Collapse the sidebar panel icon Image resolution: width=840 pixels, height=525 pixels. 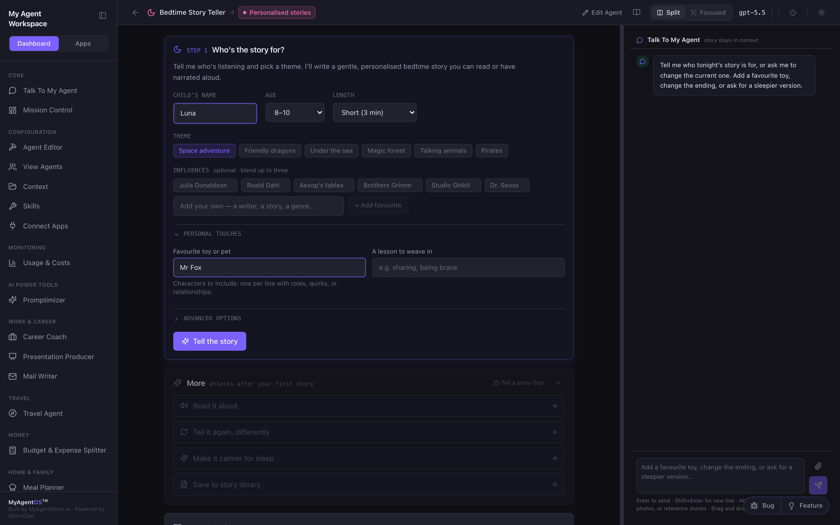pyautogui.click(x=102, y=16)
